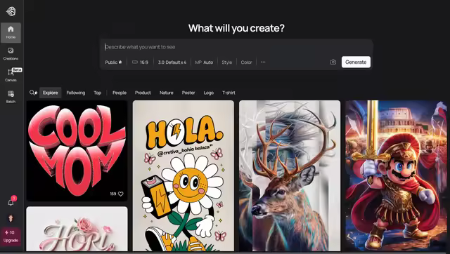
Task: Open notifications bell icon
Action: point(11,202)
